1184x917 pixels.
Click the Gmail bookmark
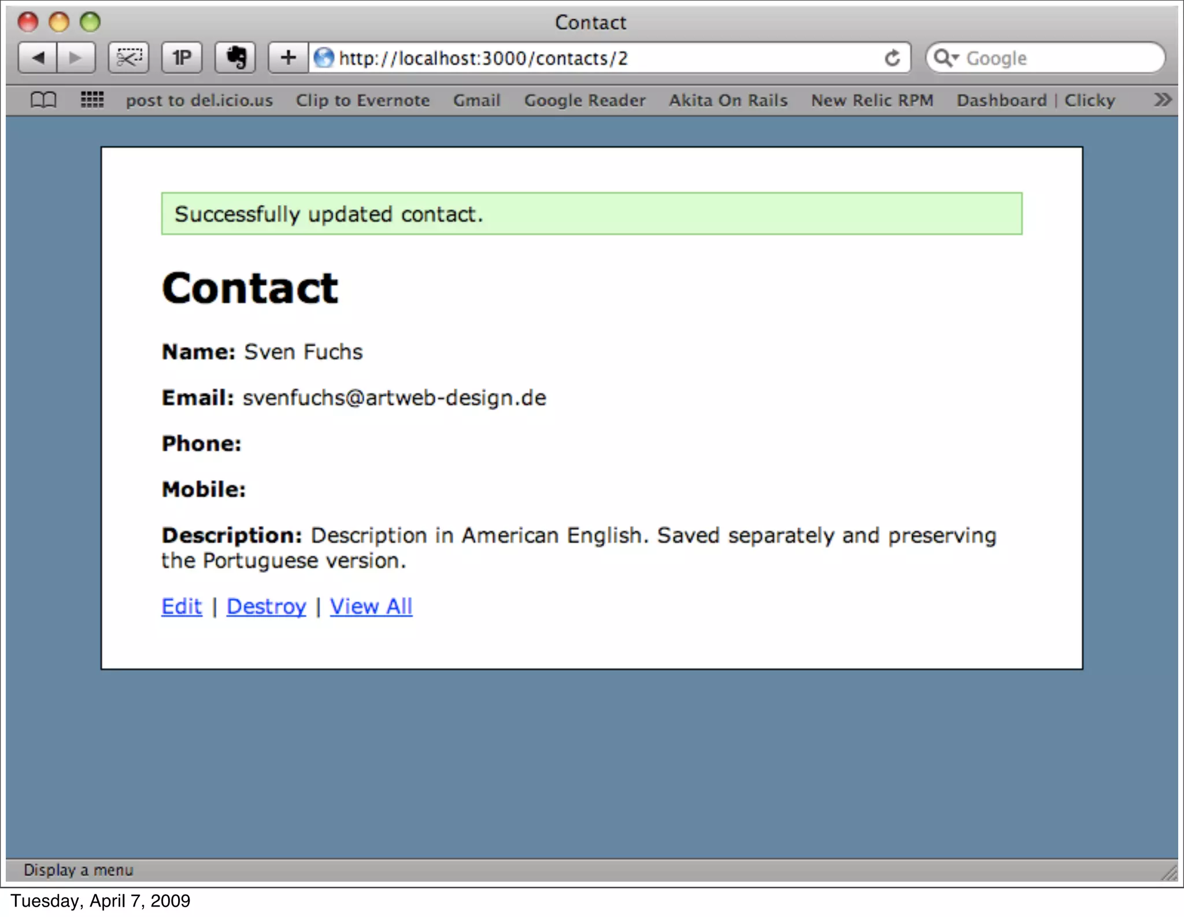[x=476, y=101]
